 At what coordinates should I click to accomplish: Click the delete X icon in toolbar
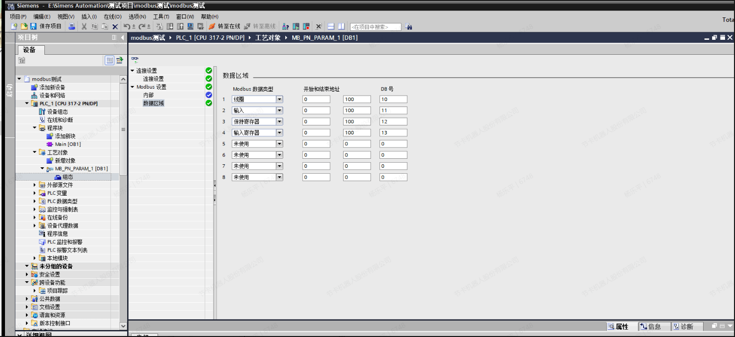pyautogui.click(x=115, y=26)
